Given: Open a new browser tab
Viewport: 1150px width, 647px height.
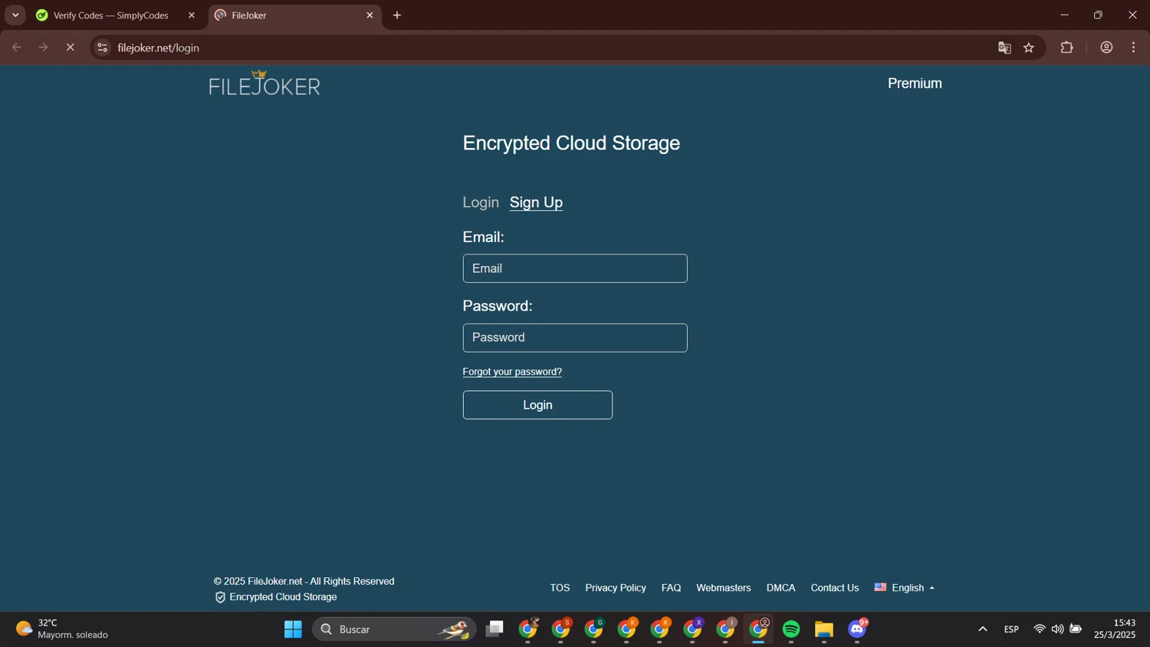Looking at the screenshot, I should coord(397,15).
